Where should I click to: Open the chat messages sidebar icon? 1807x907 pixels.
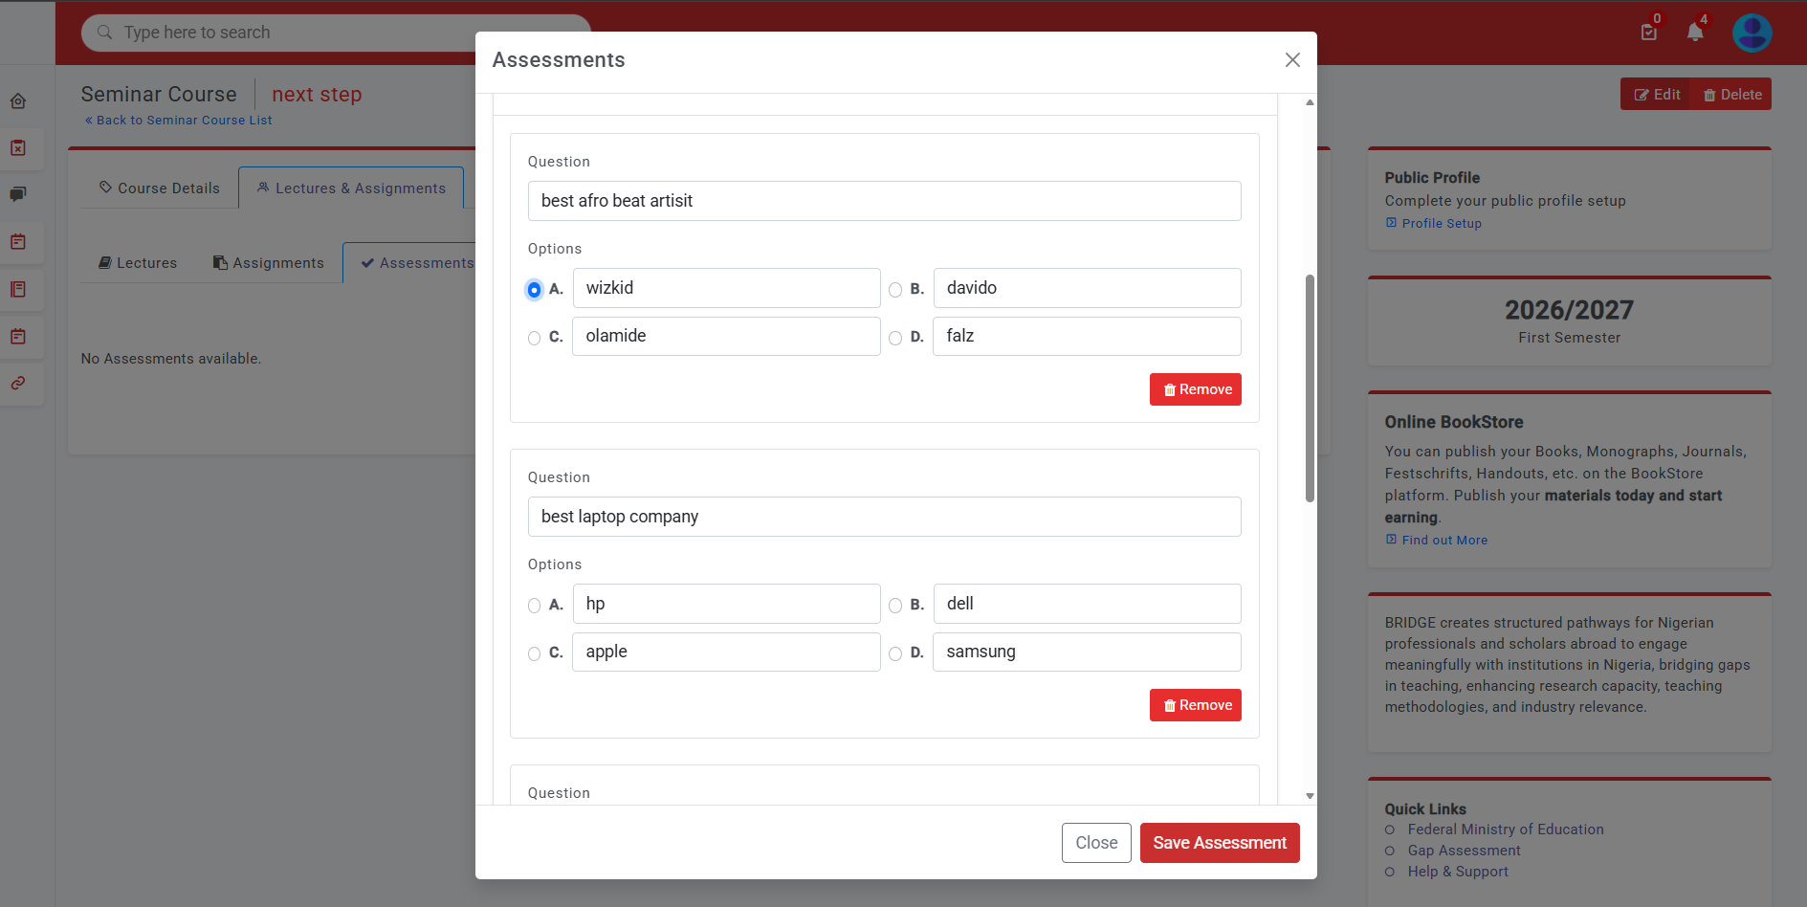18,195
